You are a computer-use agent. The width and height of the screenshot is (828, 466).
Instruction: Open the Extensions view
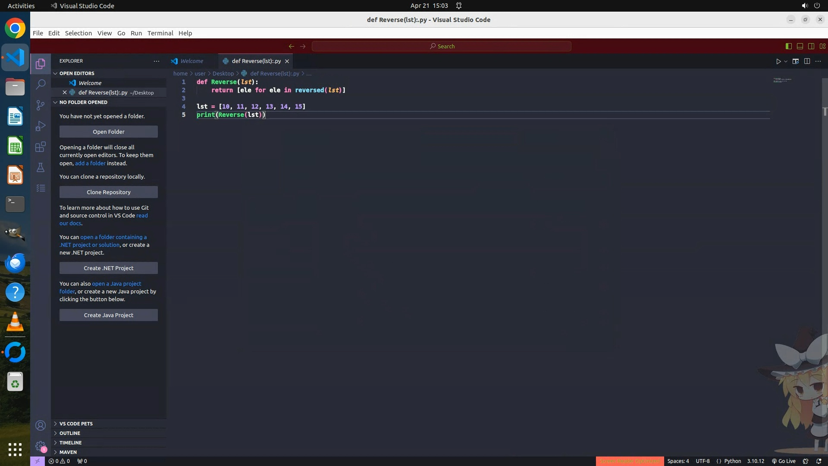[41, 147]
